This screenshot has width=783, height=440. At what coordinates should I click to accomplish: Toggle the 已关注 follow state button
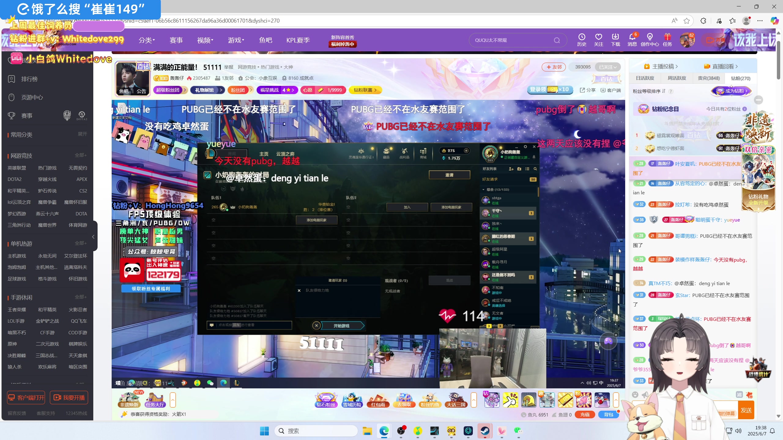[x=607, y=67]
